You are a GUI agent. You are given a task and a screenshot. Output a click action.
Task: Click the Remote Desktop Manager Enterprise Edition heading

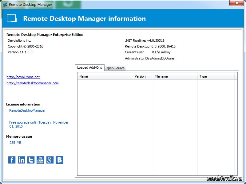point(45,35)
